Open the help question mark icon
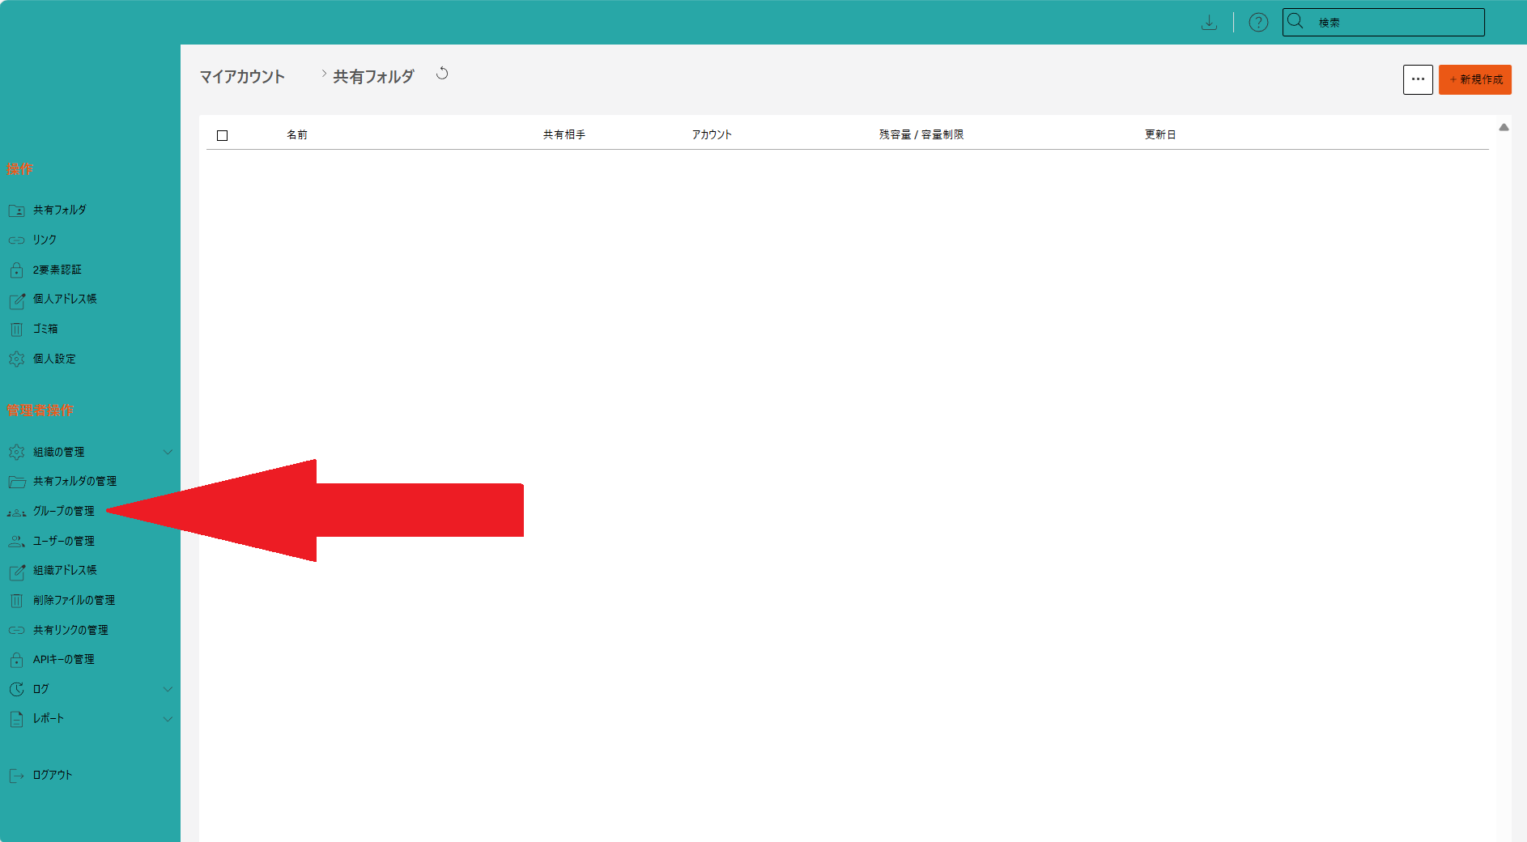The image size is (1527, 842). click(1258, 23)
